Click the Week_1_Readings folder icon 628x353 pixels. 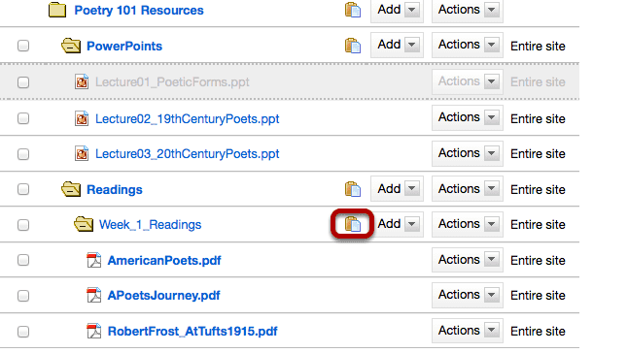pos(84,224)
